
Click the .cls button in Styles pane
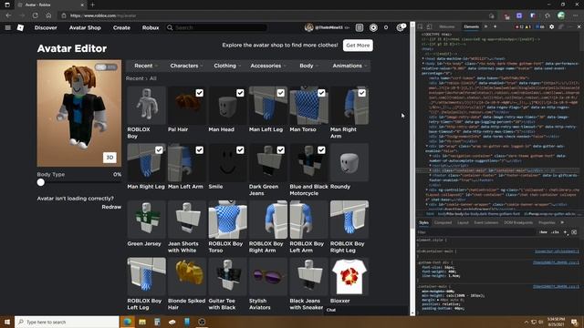coord(556,232)
